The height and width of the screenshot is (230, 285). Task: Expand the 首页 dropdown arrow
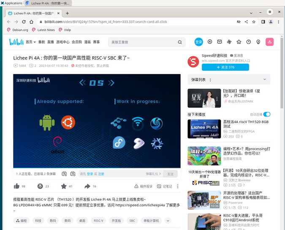point(35,42)
